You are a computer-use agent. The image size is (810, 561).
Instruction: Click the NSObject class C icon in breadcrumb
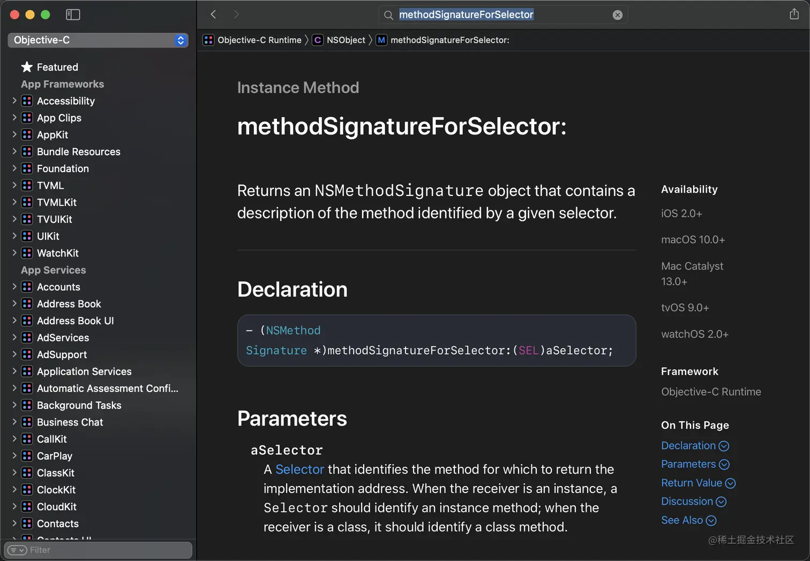tap(318, 40)
